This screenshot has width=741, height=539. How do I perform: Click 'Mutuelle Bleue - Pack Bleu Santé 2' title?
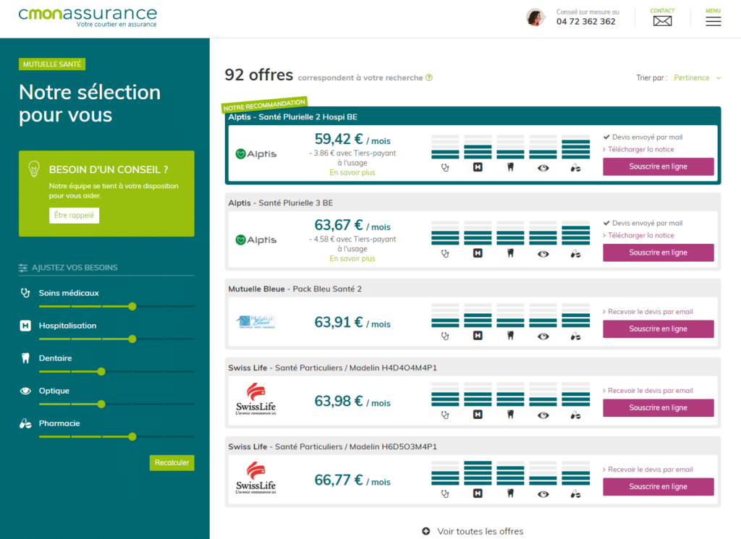[295, 289]
